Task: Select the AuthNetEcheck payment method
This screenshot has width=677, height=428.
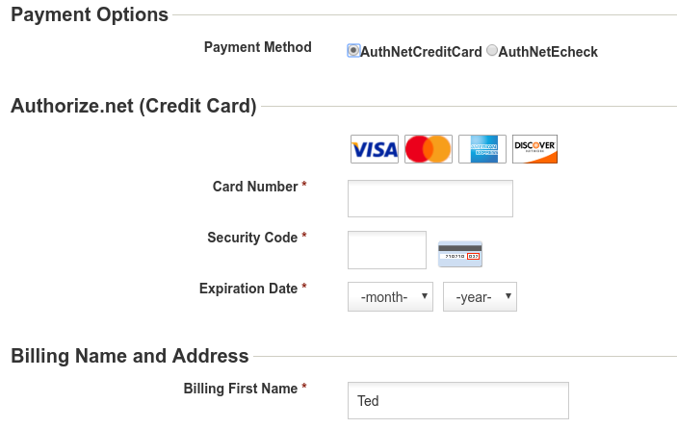Action: 492,50
